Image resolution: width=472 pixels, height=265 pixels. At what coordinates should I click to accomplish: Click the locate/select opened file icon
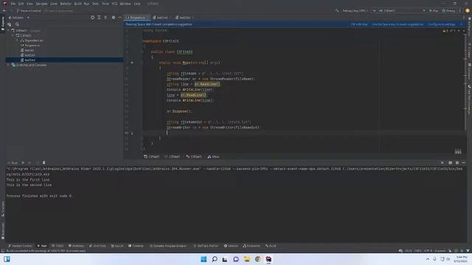[92, 18]
